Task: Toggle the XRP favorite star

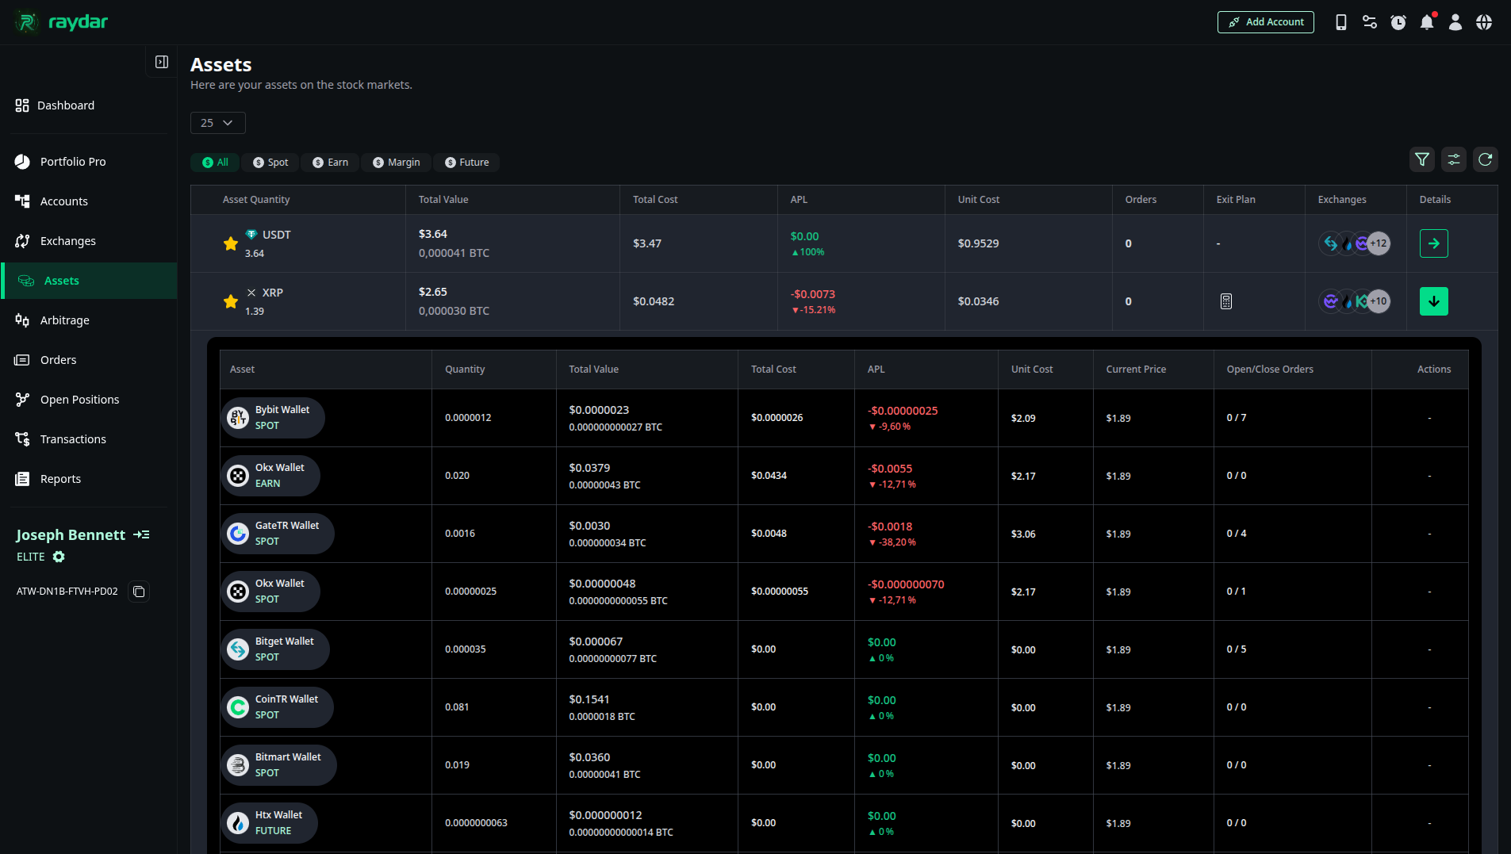Action: click(230, 301)
